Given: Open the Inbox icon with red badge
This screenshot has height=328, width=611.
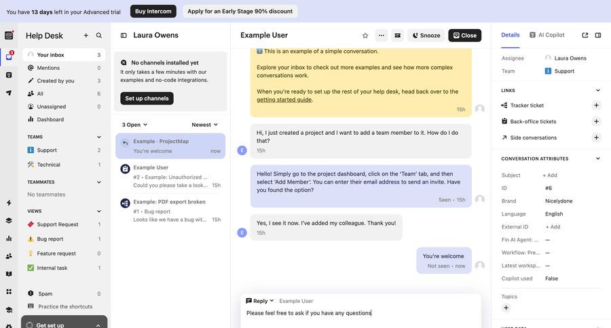Looking at the screenshot, I should (9, 56).
